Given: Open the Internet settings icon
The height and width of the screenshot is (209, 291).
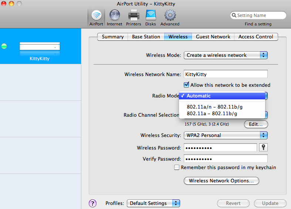Looking at the screenshot, I should point(115,18).
